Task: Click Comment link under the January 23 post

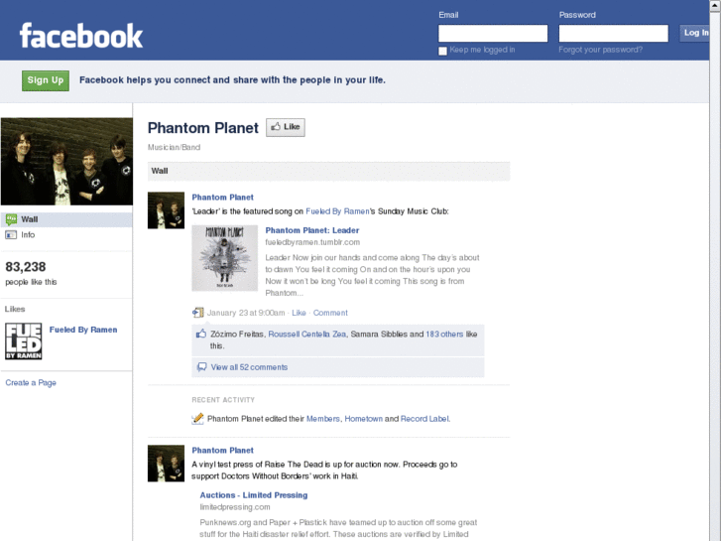Action: 330,313
